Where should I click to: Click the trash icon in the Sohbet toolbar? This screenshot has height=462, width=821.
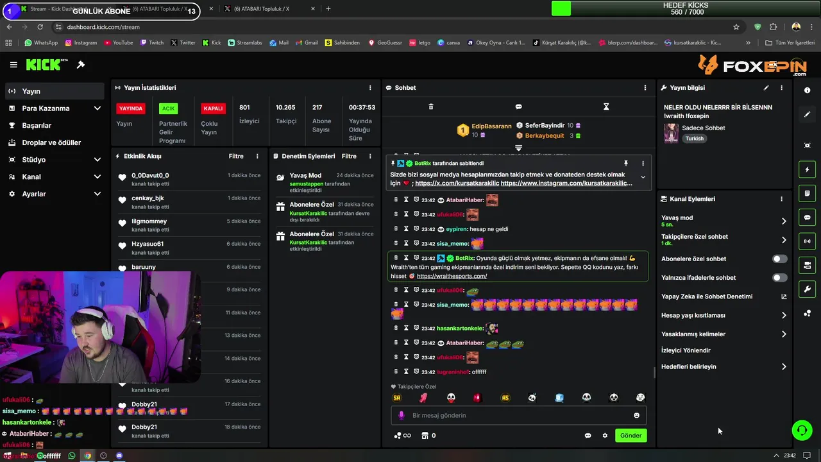431,107
